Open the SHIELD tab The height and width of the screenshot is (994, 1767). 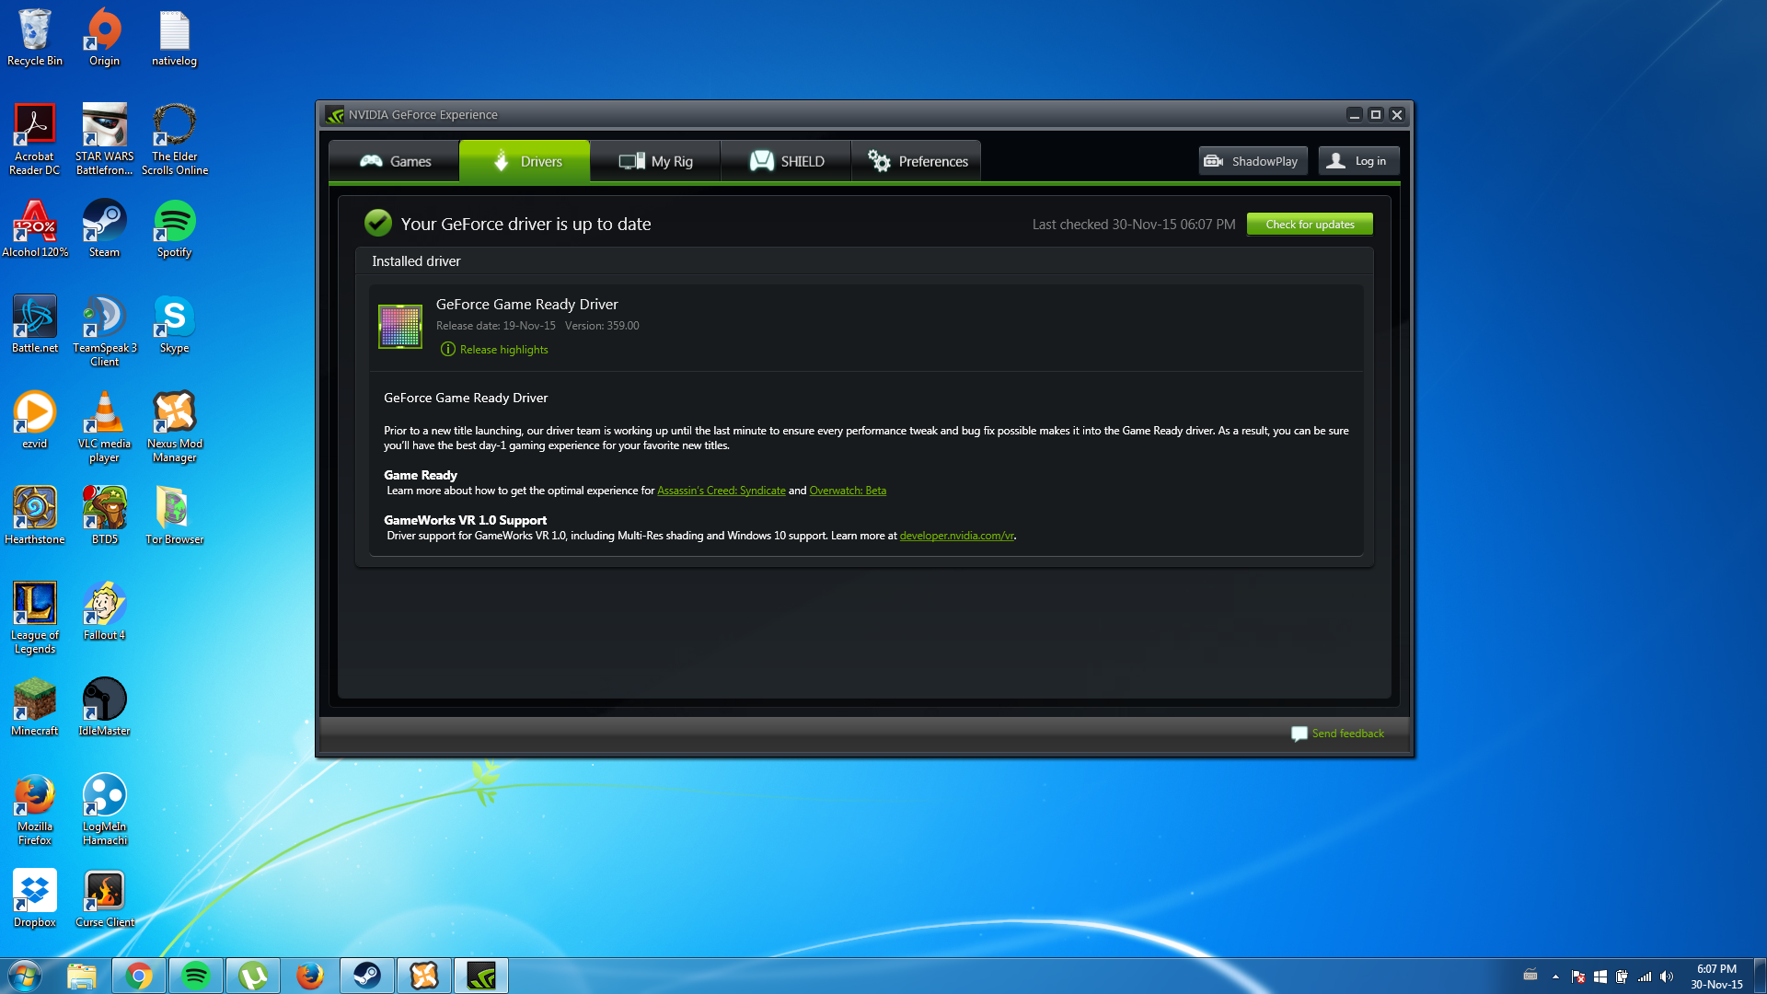coord(786,161)
